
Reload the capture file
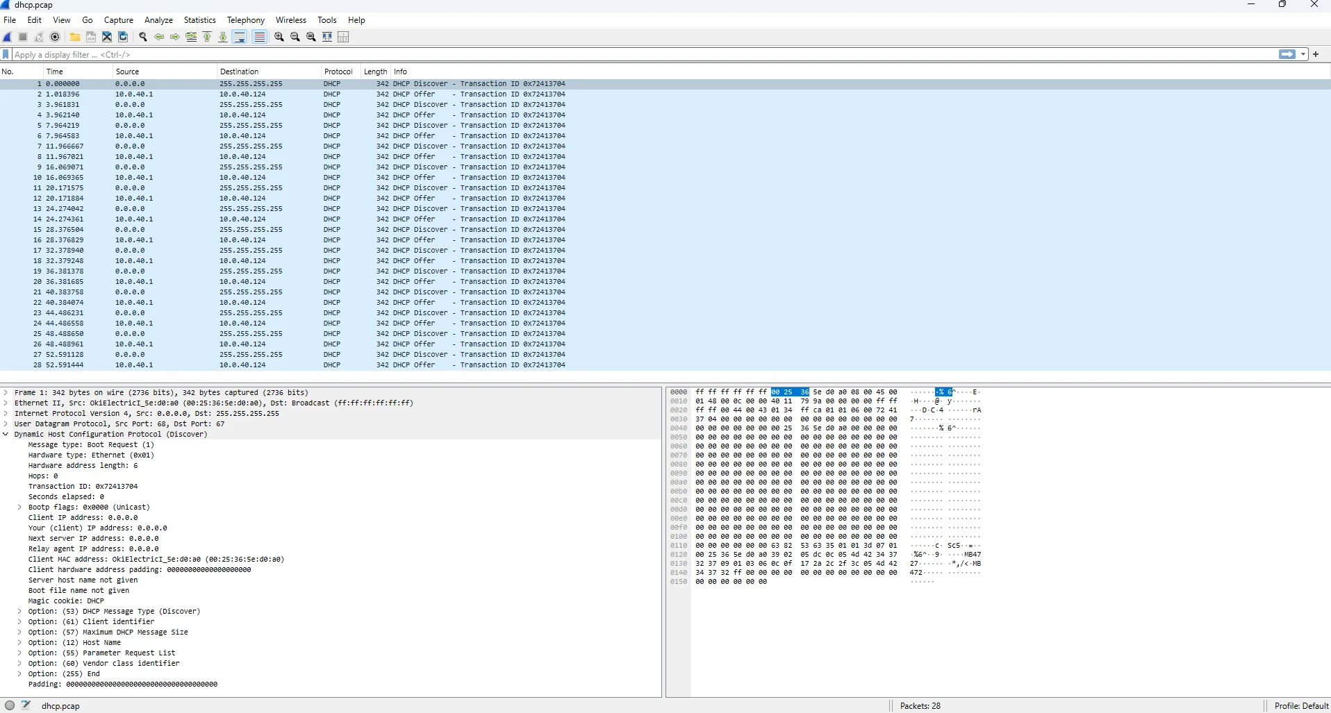(x=123, y=37)
